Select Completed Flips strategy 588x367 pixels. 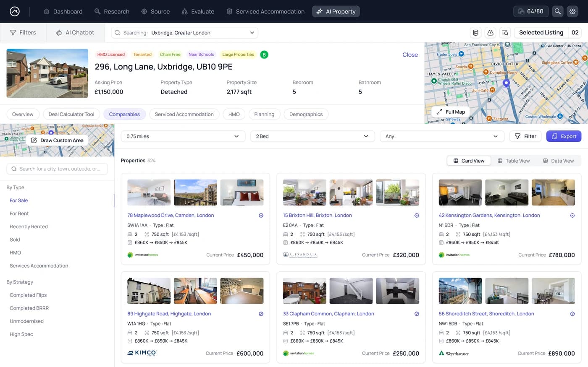point(28,295)
